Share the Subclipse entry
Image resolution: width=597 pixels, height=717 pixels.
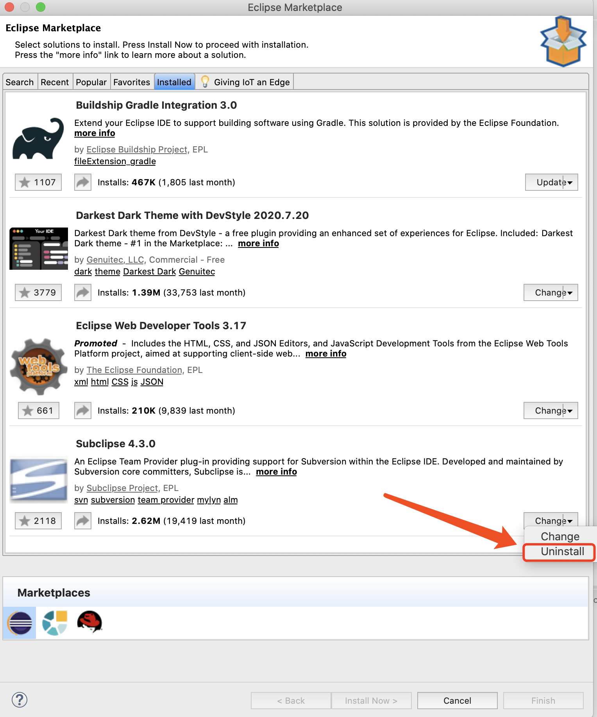click(83, 521)
